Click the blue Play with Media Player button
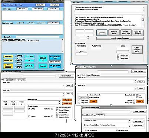The width and height of the screenshot is (149, 138). coord(55,57)
